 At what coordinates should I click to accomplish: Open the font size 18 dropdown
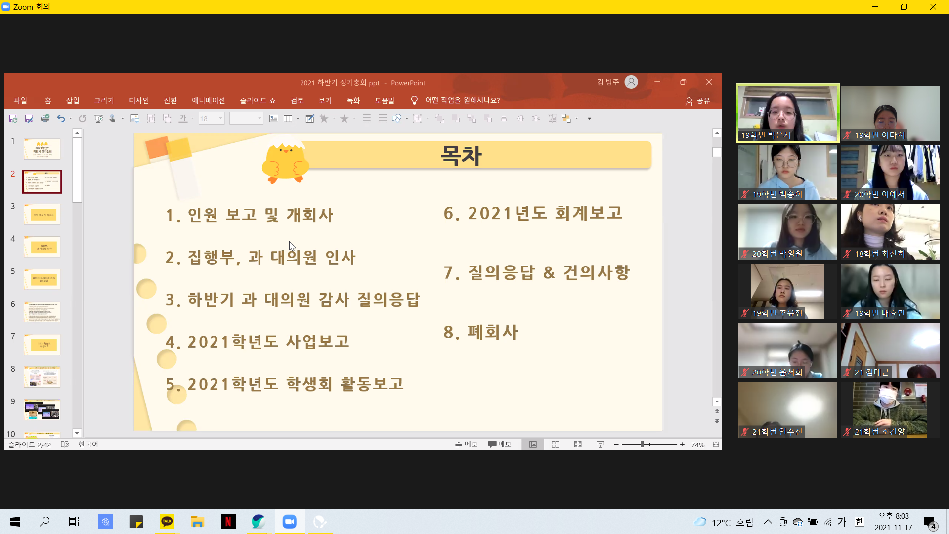[x=221, y=119]
